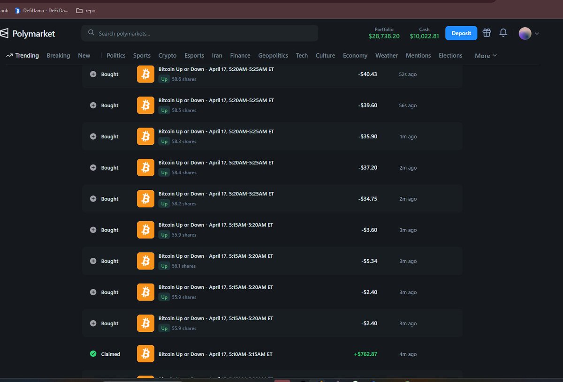The image size is (563, 382).
Task: Open Cash balance $10,022.81
Action: 424,33
